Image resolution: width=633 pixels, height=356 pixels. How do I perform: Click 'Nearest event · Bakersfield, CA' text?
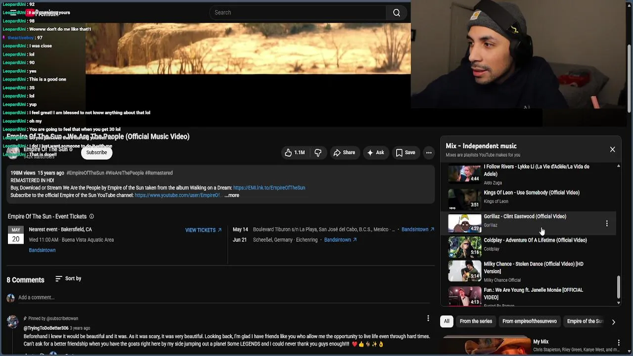tap(60, 229)
